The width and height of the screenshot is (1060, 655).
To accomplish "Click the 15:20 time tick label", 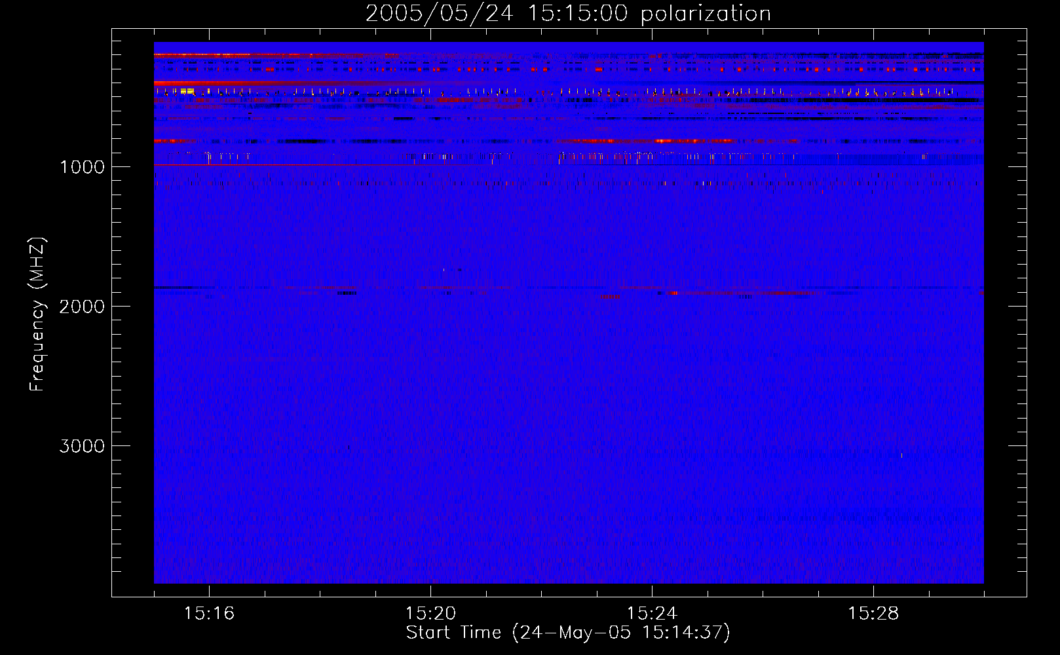I will point(430,614).
